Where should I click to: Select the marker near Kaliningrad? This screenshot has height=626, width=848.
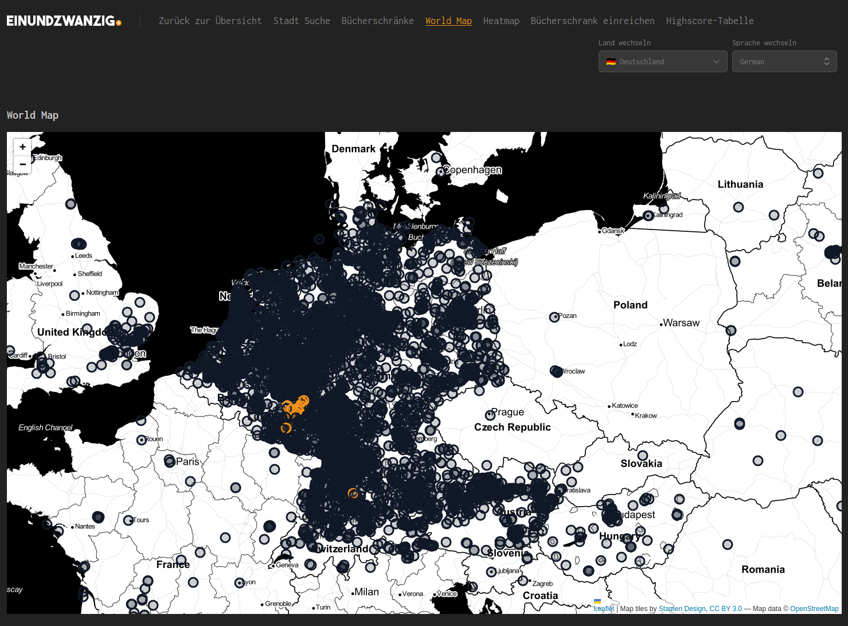pyautogui.click(x=648, y=216)
